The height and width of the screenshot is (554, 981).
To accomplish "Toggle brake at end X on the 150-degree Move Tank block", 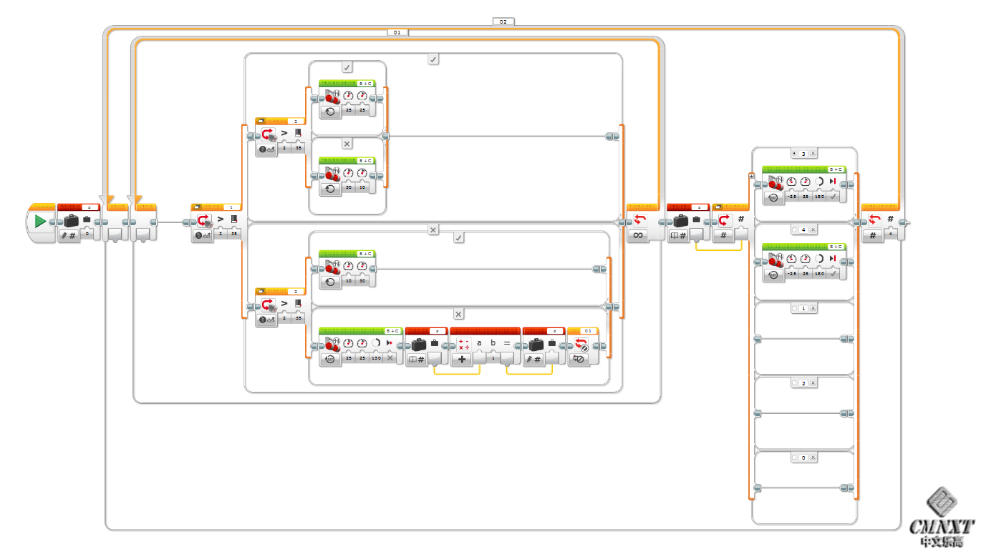I will 390,357.
